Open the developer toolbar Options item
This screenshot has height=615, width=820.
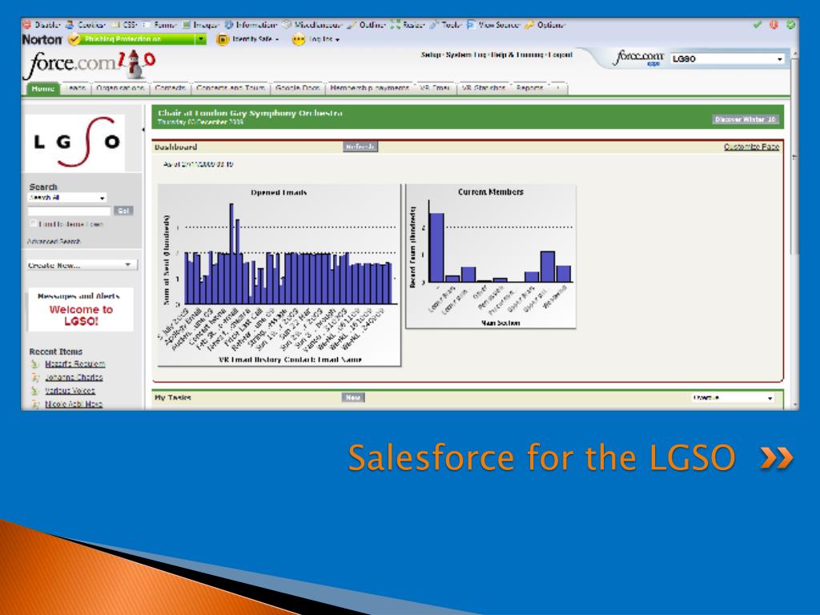tap(545, 25)
